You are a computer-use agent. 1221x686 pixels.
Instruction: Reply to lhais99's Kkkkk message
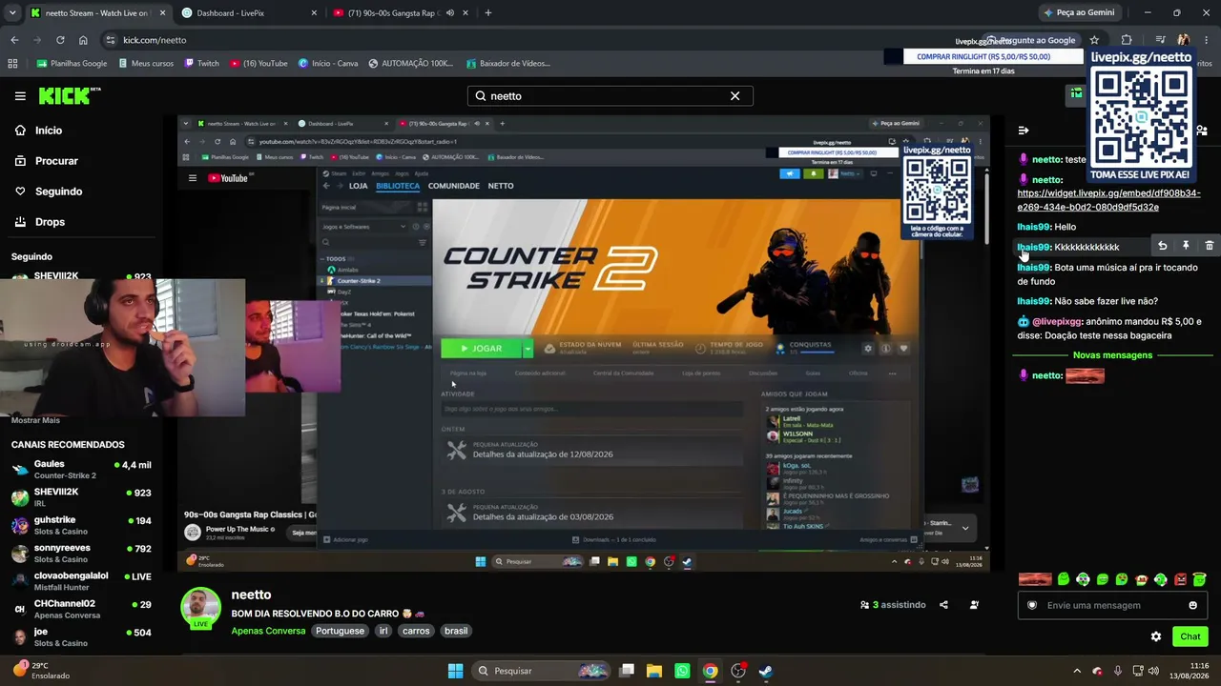coord(1162,246)
